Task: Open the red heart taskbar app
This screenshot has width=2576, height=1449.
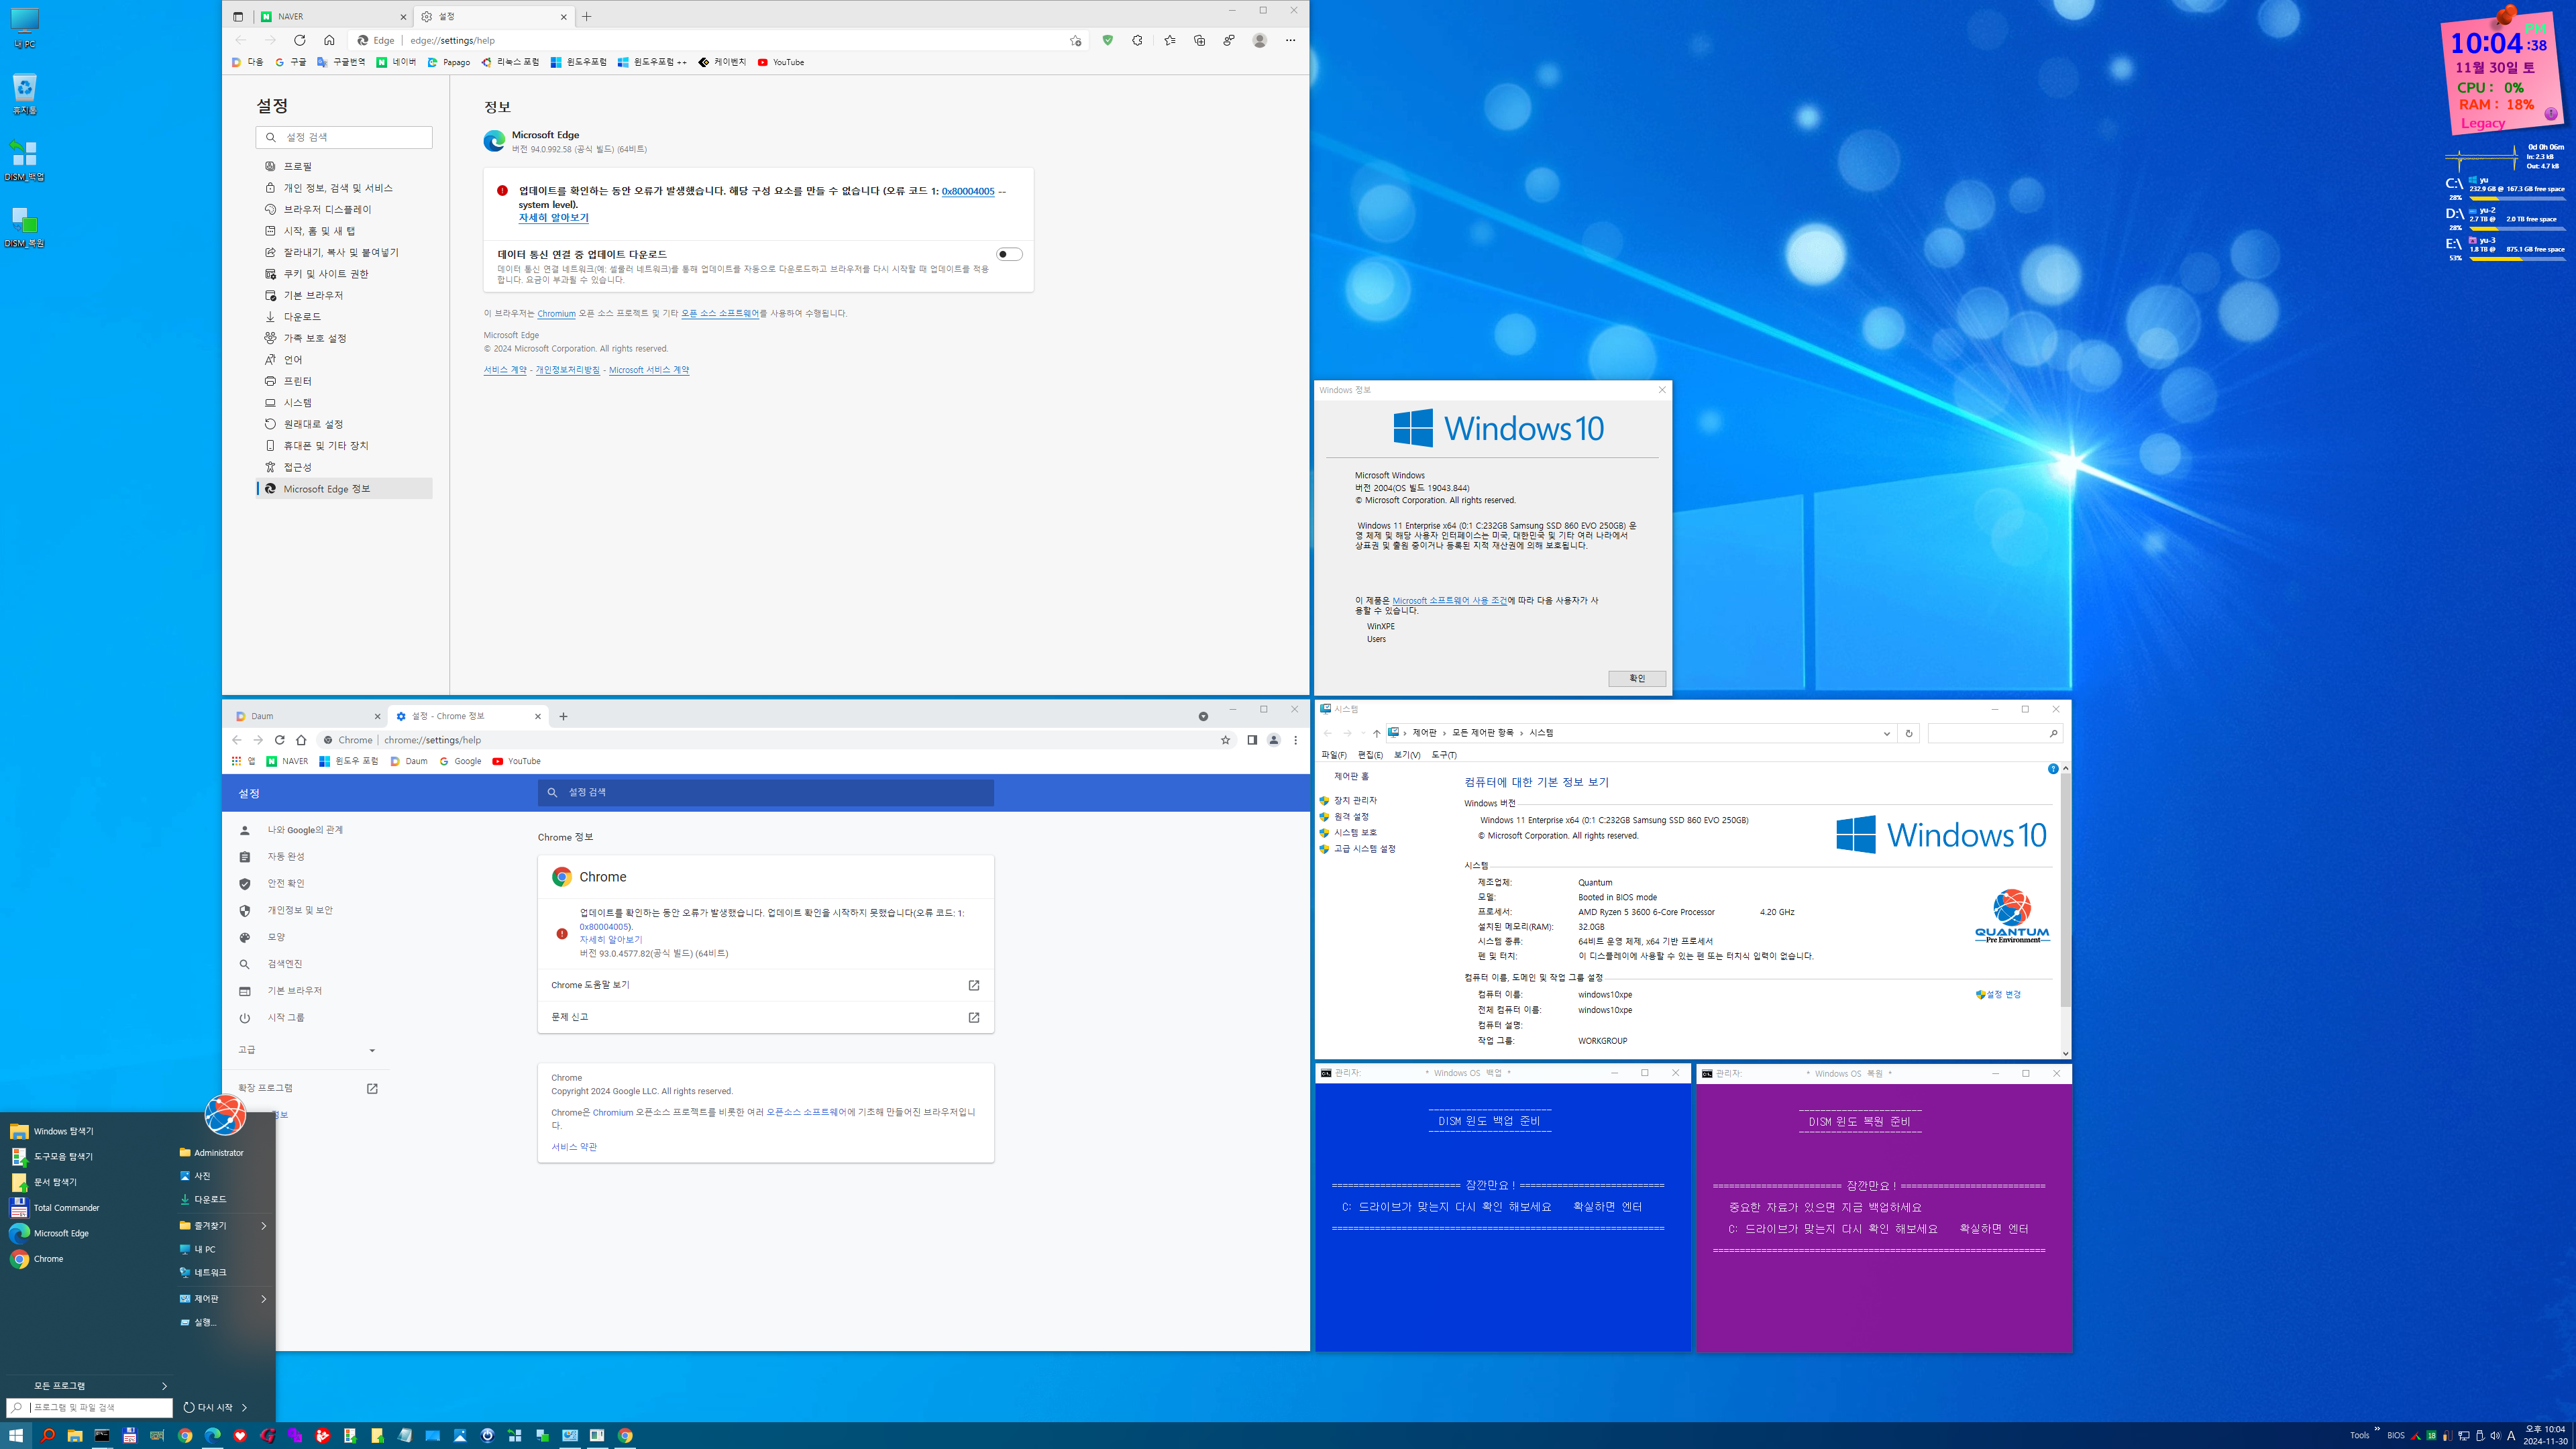Action: pos(240,1435)
